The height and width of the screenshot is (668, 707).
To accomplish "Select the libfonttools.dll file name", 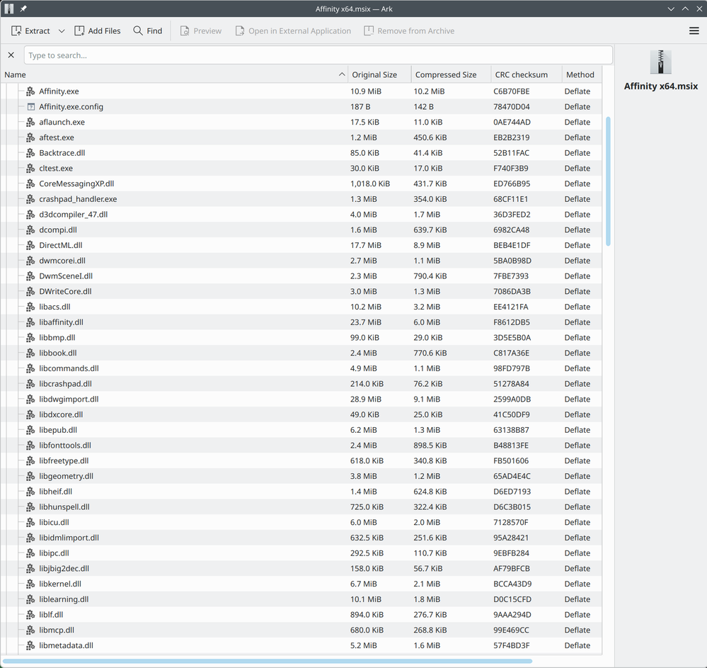I will [65, 445].
